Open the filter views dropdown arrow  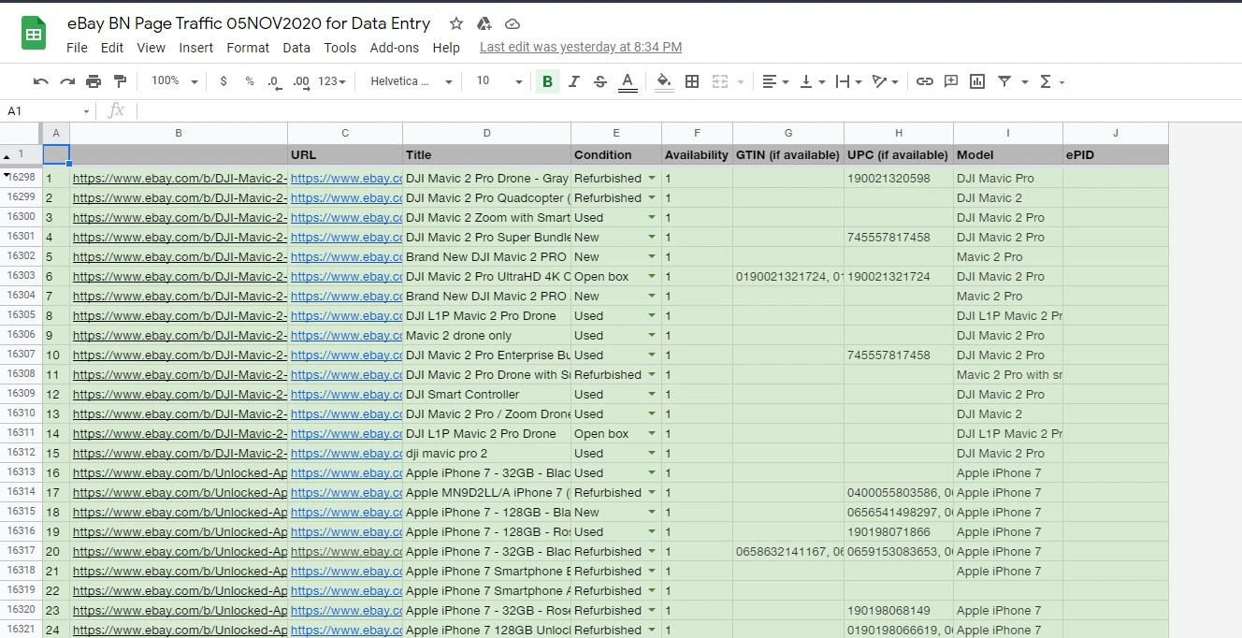[x=1026, y=82]
